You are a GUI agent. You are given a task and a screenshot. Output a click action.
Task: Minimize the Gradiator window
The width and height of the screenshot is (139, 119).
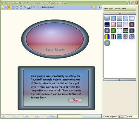[129, 3]
